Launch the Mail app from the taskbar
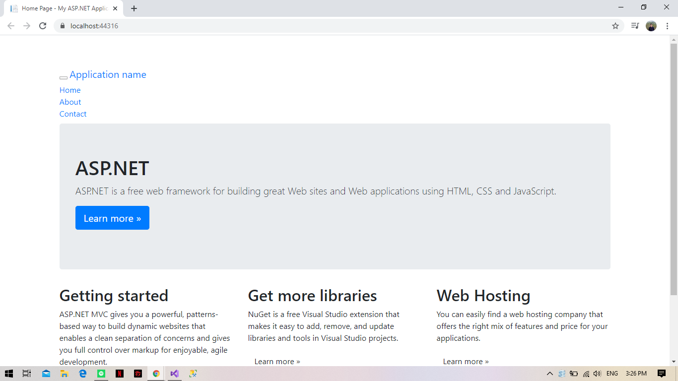 pos(46,374)
